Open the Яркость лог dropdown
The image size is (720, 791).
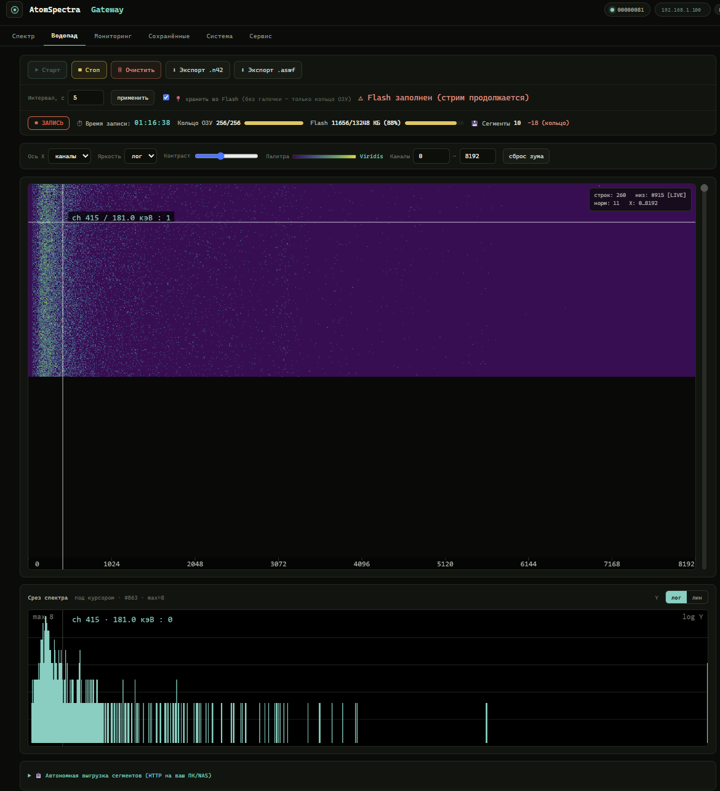(x=140, y=156)
